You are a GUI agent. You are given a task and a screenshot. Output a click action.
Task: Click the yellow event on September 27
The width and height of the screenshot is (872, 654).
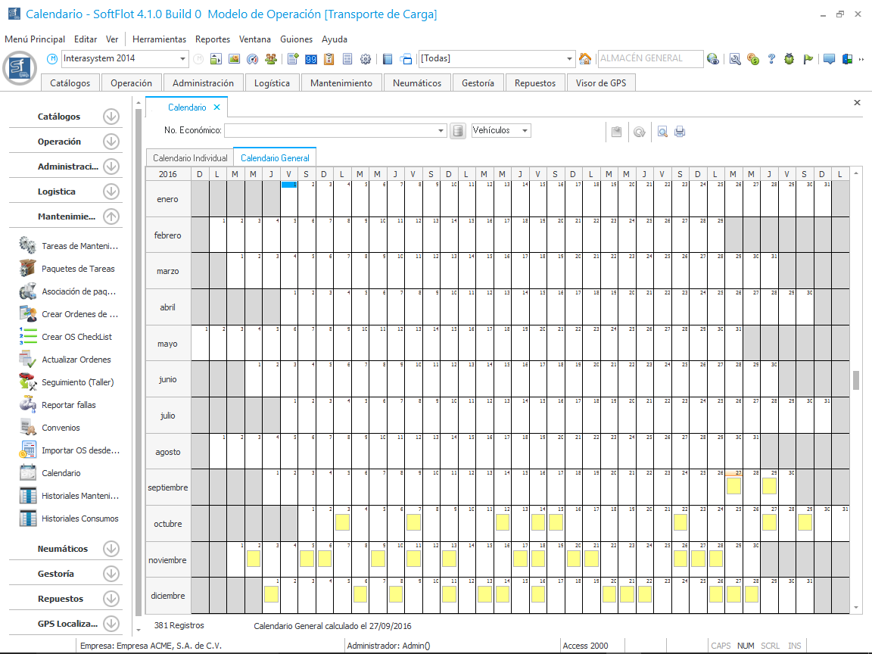733,485
